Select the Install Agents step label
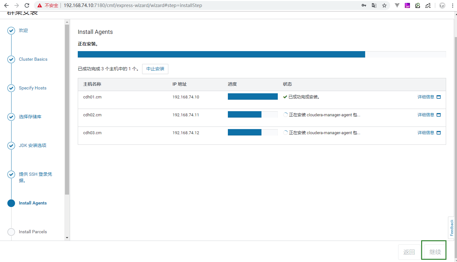The width and height of the screenshot is (457, 262). pos(33,203)
